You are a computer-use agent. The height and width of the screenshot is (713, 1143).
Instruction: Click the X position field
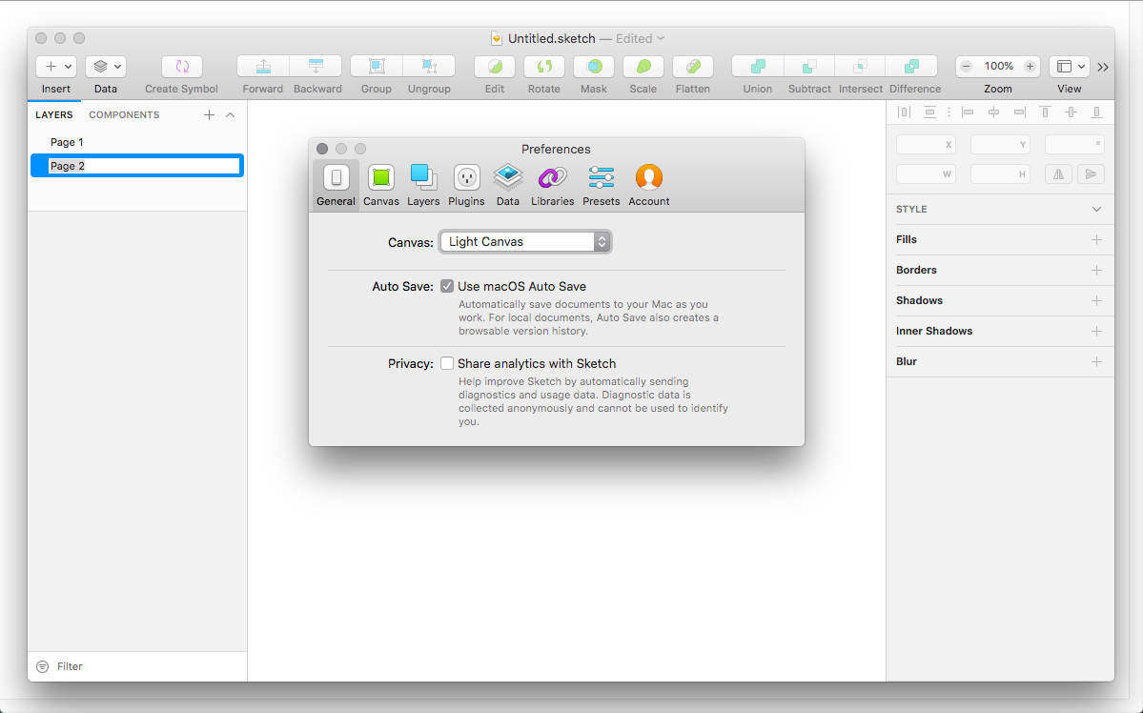pos(926,144)
